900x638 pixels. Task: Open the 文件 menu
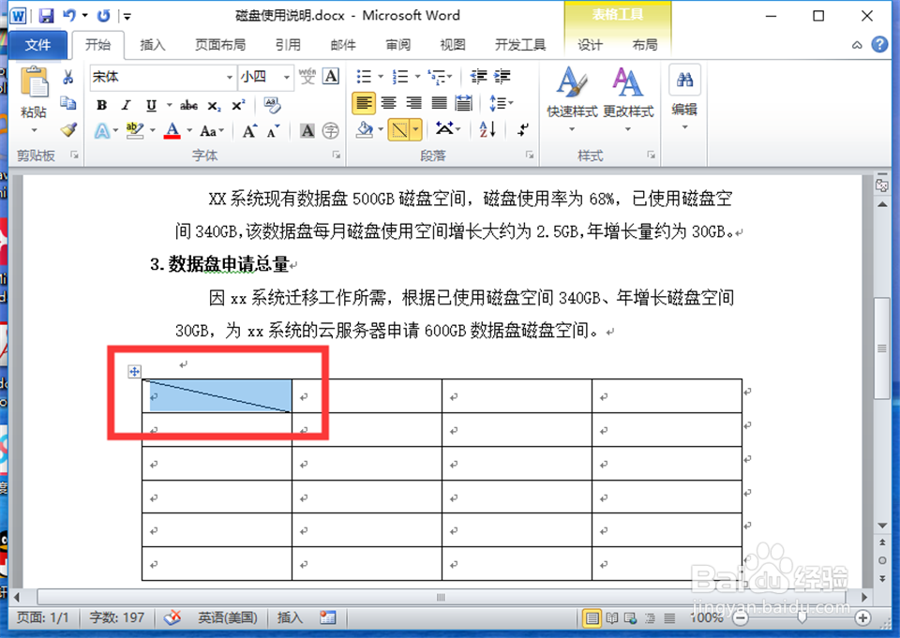click(x=38, y=44)
